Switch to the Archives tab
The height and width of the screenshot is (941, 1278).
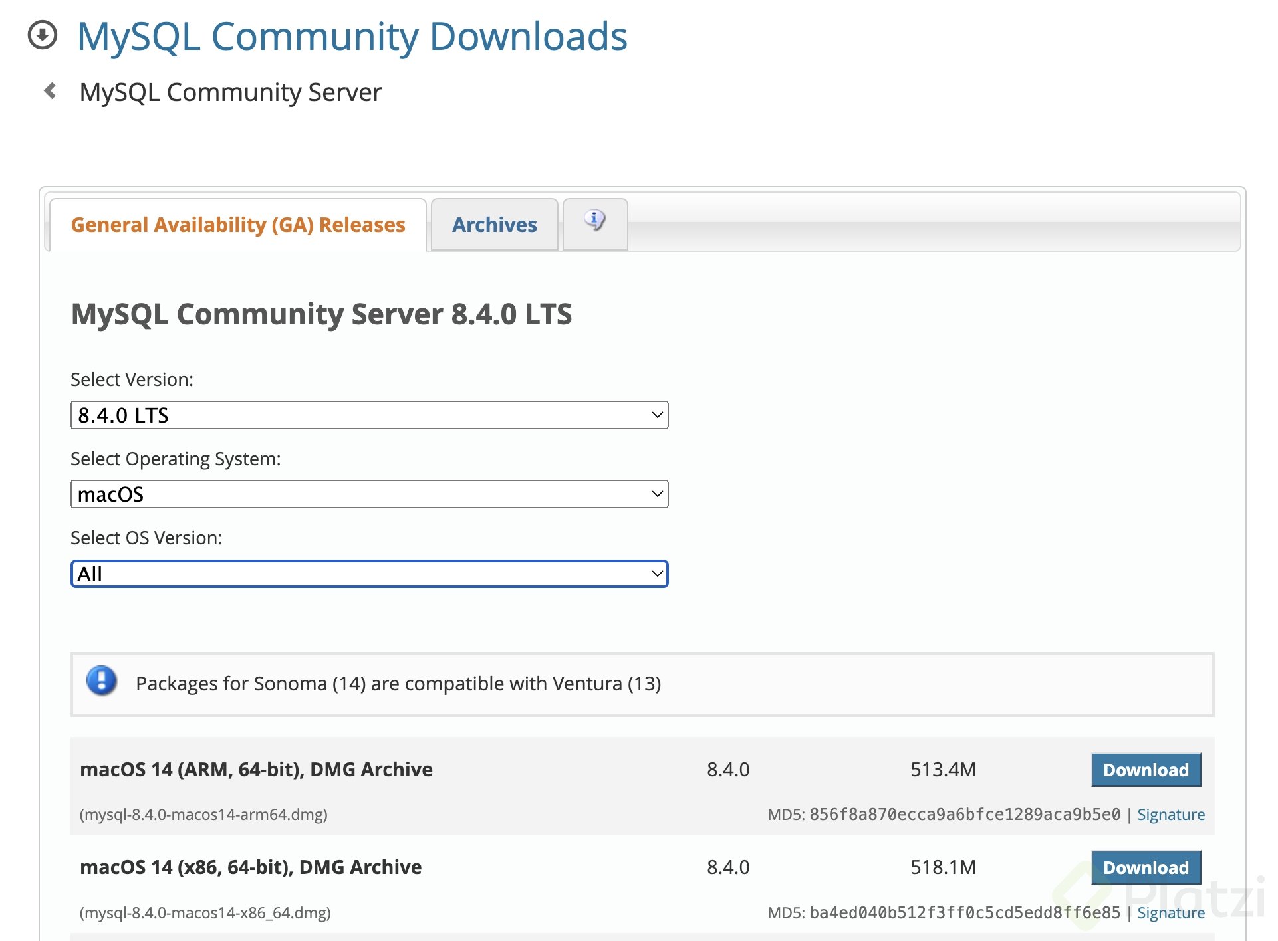point(495,225)
